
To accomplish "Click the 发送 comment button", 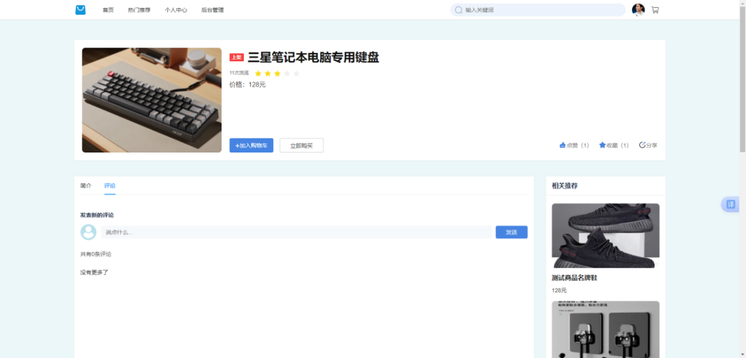I will click(x=512, y=232).
